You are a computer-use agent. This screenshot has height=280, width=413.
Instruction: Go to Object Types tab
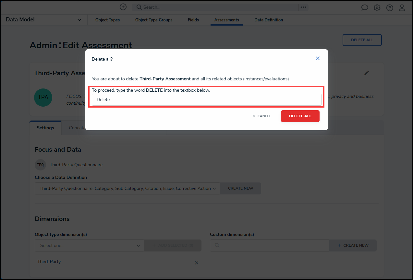click(107, 20)
